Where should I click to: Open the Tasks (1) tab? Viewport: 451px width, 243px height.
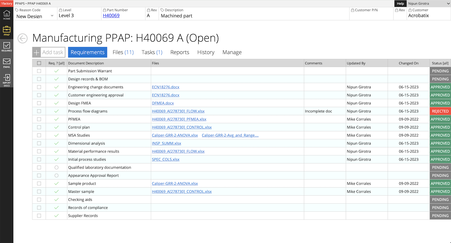[152, 52]
